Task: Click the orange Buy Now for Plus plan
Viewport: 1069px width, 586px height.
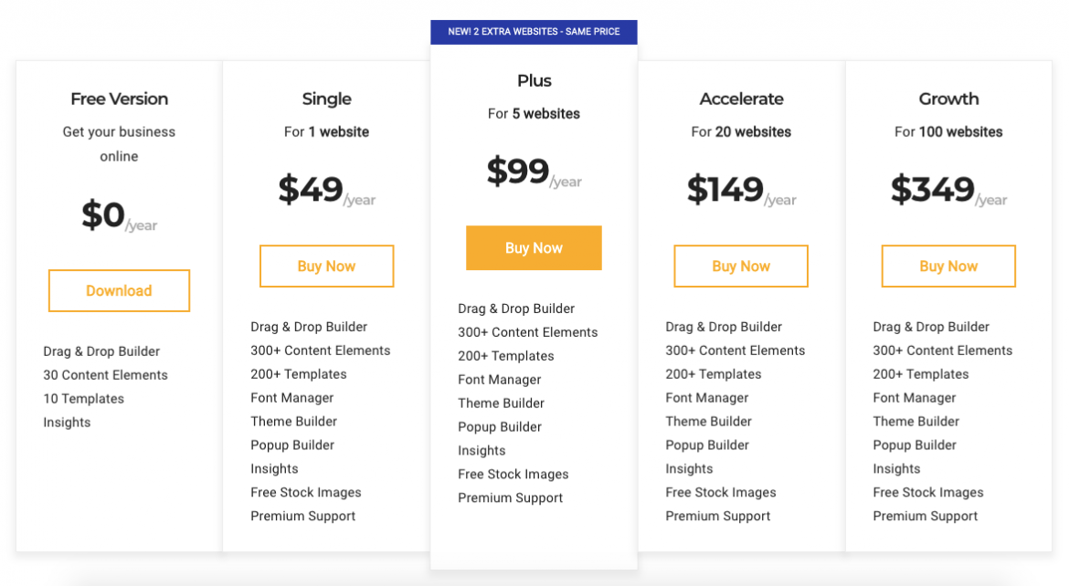Action: point(534,247)
